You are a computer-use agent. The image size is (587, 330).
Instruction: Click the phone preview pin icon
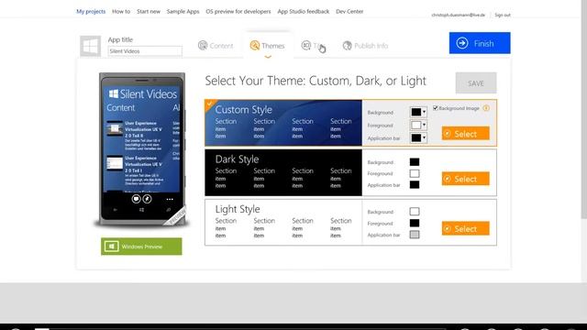coord(147,199)
